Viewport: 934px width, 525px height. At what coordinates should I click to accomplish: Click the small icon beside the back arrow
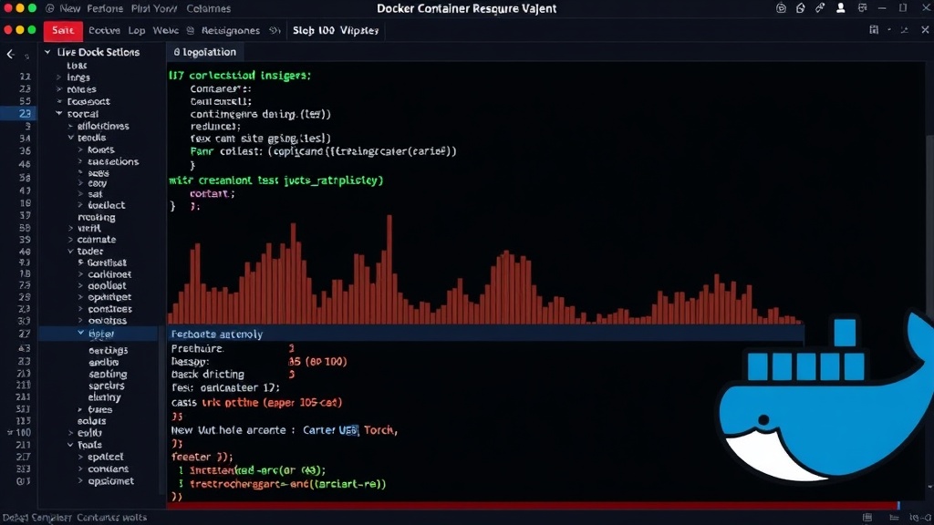(26, 56)
